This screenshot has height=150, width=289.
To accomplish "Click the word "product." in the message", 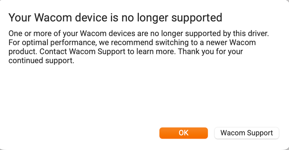I will 20,52.
